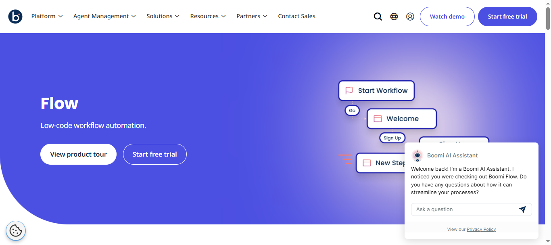
Task: Open the Privacy Policy link in chat
Action: pyautogui.click(x=481, y=229)
